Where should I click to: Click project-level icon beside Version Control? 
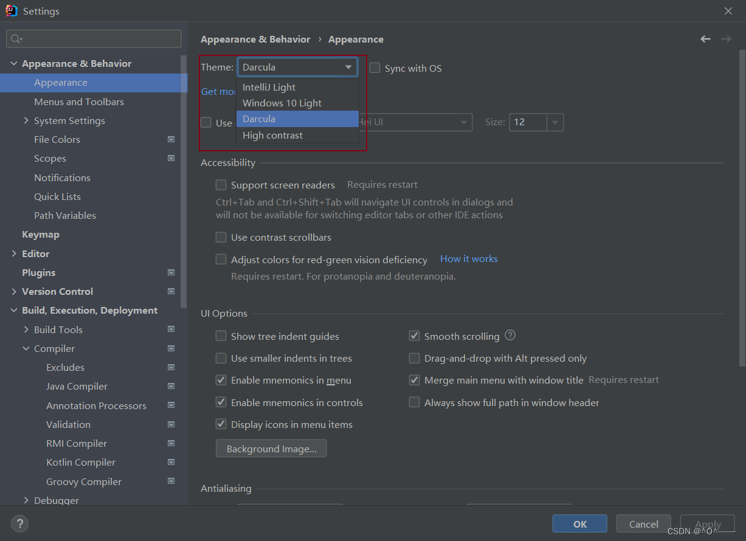pyautogui.click(x=171, y=291)
